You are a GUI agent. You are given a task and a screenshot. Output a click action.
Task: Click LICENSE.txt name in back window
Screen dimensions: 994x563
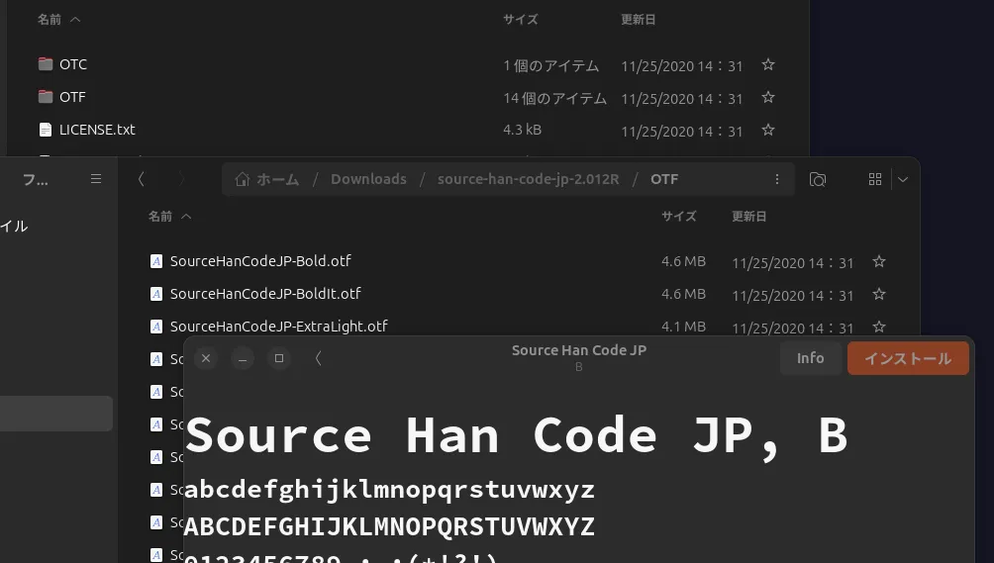(x=97, y=130)
